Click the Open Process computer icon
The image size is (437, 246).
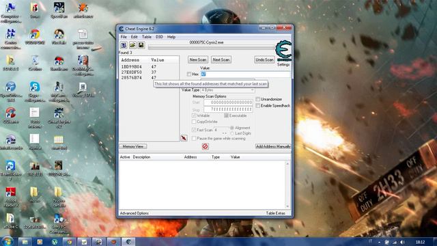(124, 45)
